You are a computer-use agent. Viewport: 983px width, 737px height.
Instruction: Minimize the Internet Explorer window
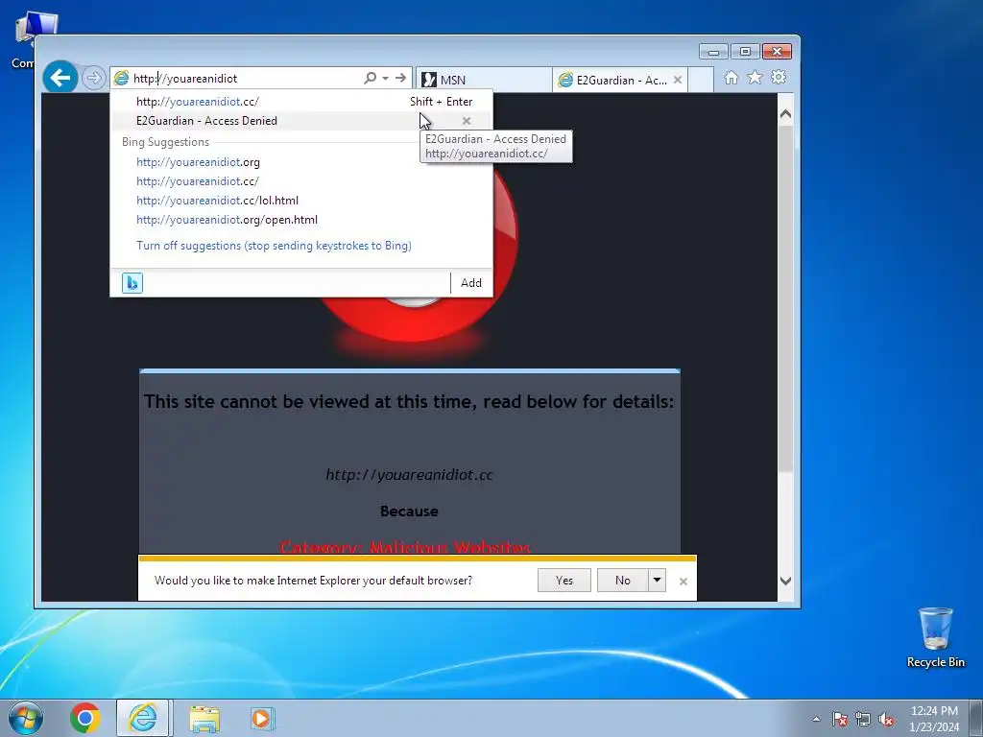(713, 52)
